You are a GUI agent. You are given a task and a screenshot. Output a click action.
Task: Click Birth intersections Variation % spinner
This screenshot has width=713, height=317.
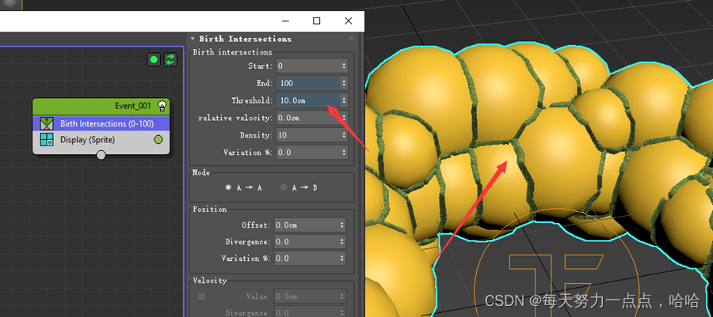(x=345, y=153)
